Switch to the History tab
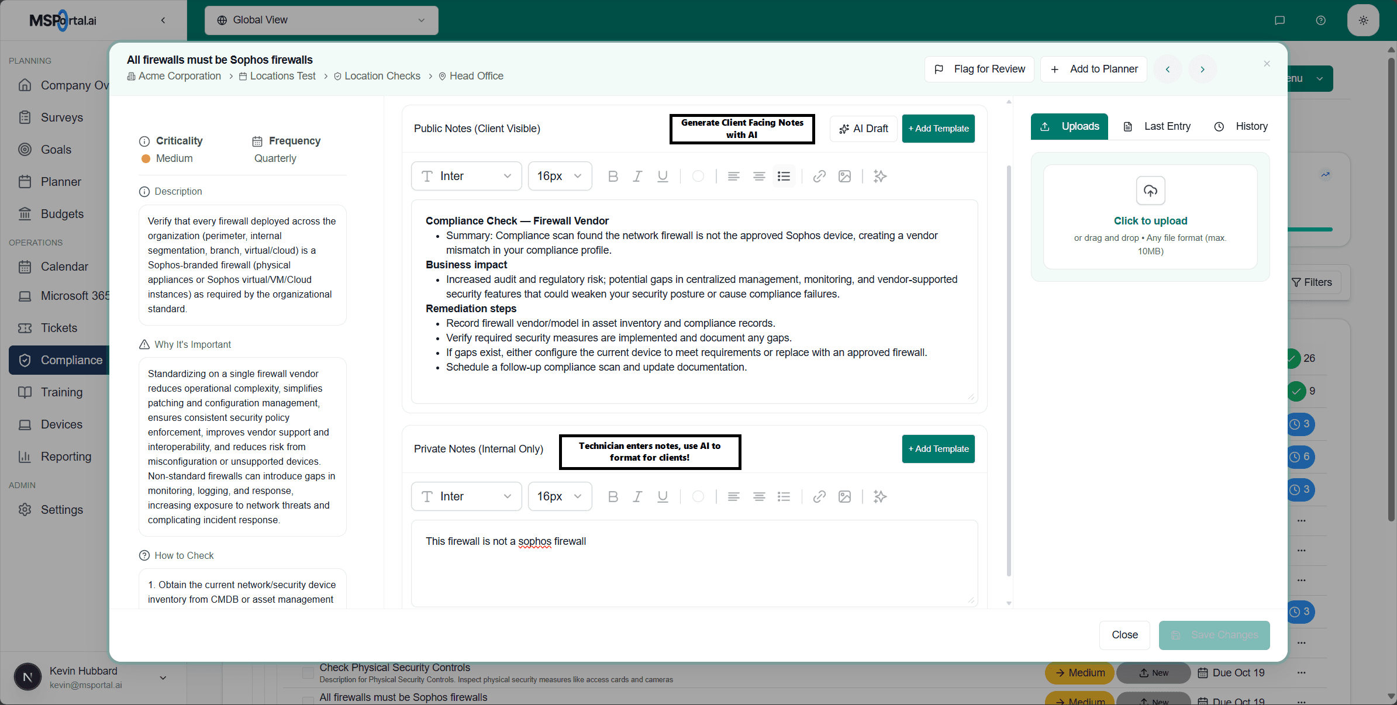1397x705 pixels. pos(1241,126)
